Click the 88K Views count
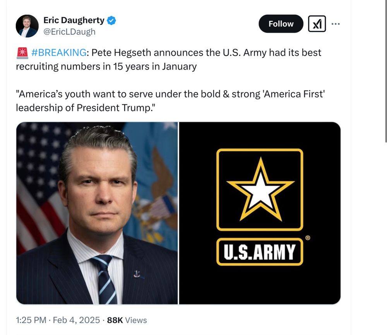The image size is (387, 335). [127, 320]
